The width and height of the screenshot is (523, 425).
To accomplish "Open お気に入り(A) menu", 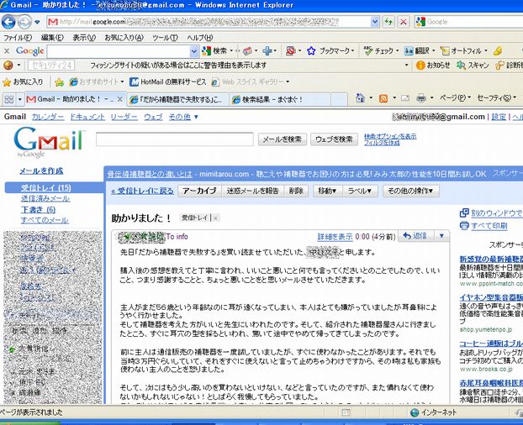I will [124, 37].
